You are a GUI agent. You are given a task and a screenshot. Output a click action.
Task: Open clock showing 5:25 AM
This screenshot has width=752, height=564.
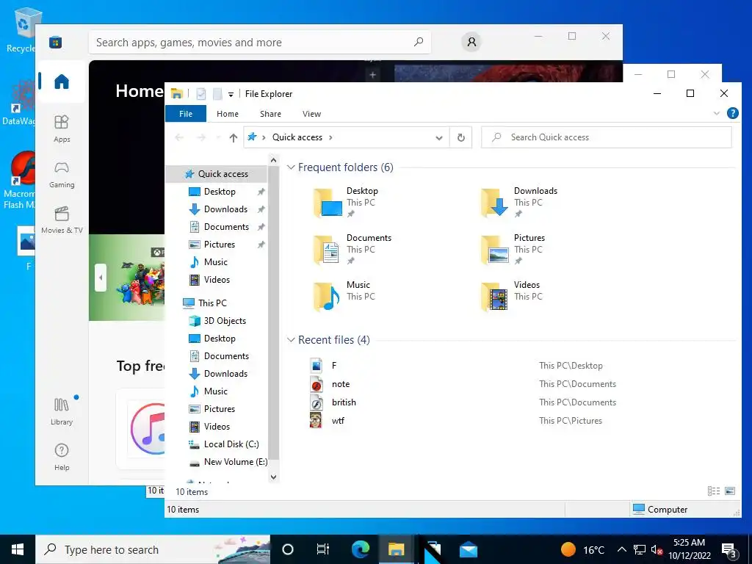point(689,549)
